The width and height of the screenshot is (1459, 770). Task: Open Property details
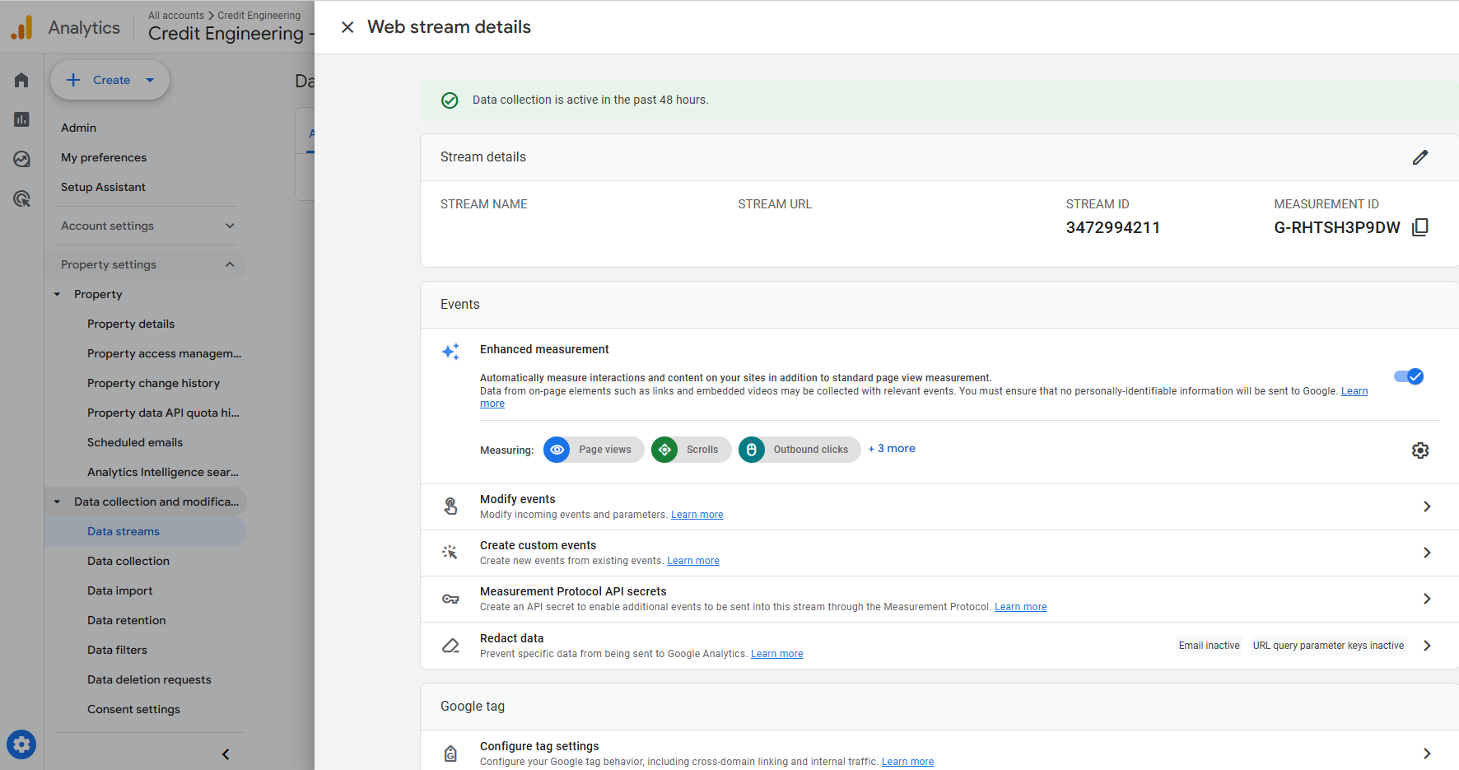pos(131,324)
